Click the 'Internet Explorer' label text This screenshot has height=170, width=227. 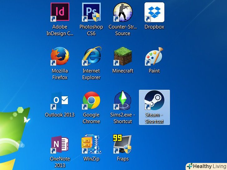91,74
